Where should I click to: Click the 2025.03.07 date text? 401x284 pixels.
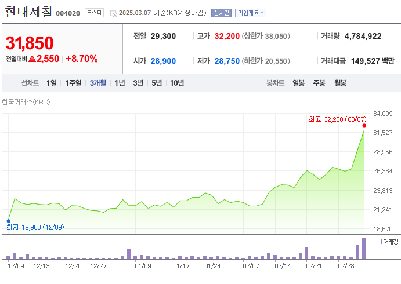[135, 13]
